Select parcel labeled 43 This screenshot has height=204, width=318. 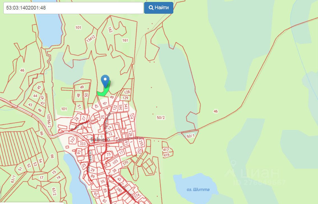pos(30,105)
